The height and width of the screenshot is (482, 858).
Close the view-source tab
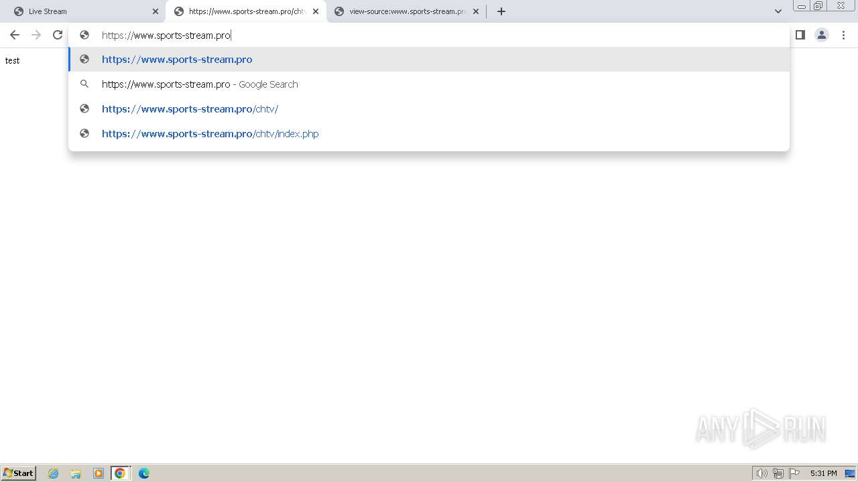[x=476, y=11]
